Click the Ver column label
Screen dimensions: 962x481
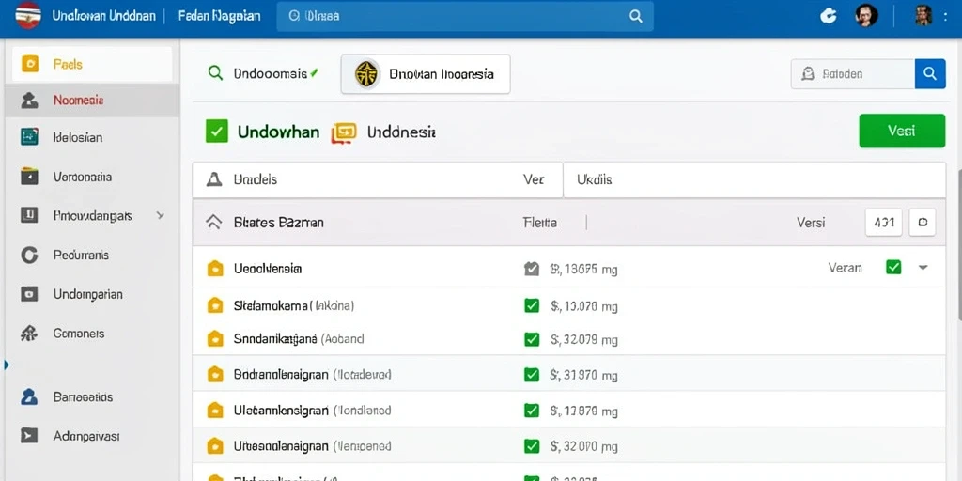[x=534, y=179]
